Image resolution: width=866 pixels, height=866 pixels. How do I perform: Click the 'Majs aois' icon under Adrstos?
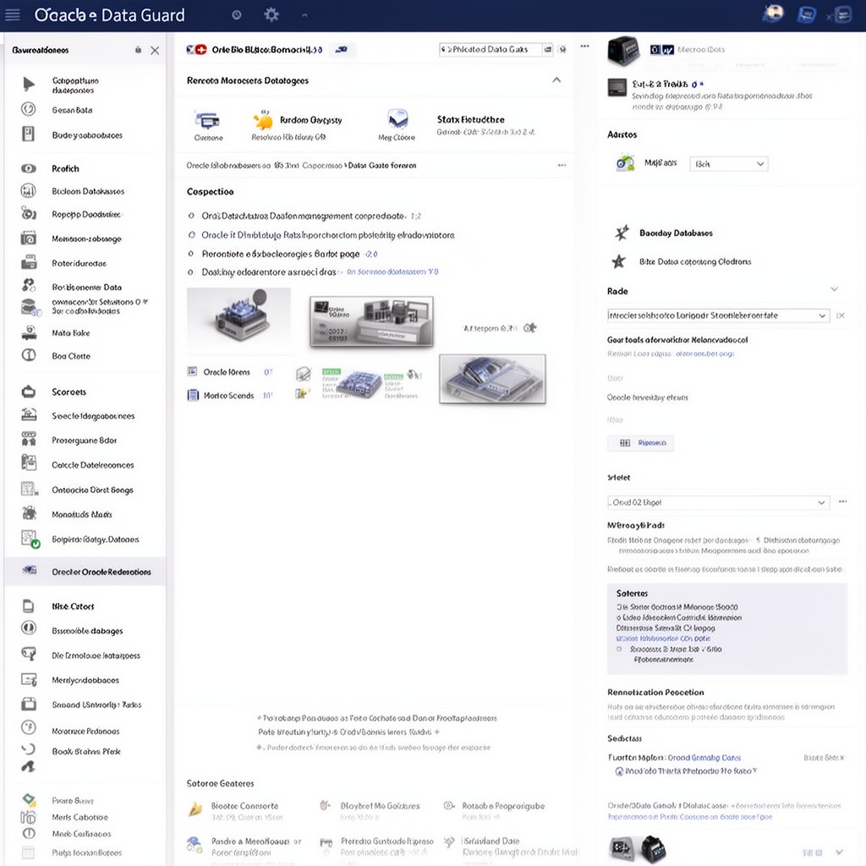(x=625, y=163)
